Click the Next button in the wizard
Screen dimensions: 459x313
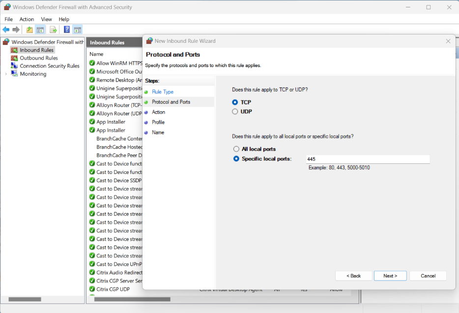tap(390, 276)
